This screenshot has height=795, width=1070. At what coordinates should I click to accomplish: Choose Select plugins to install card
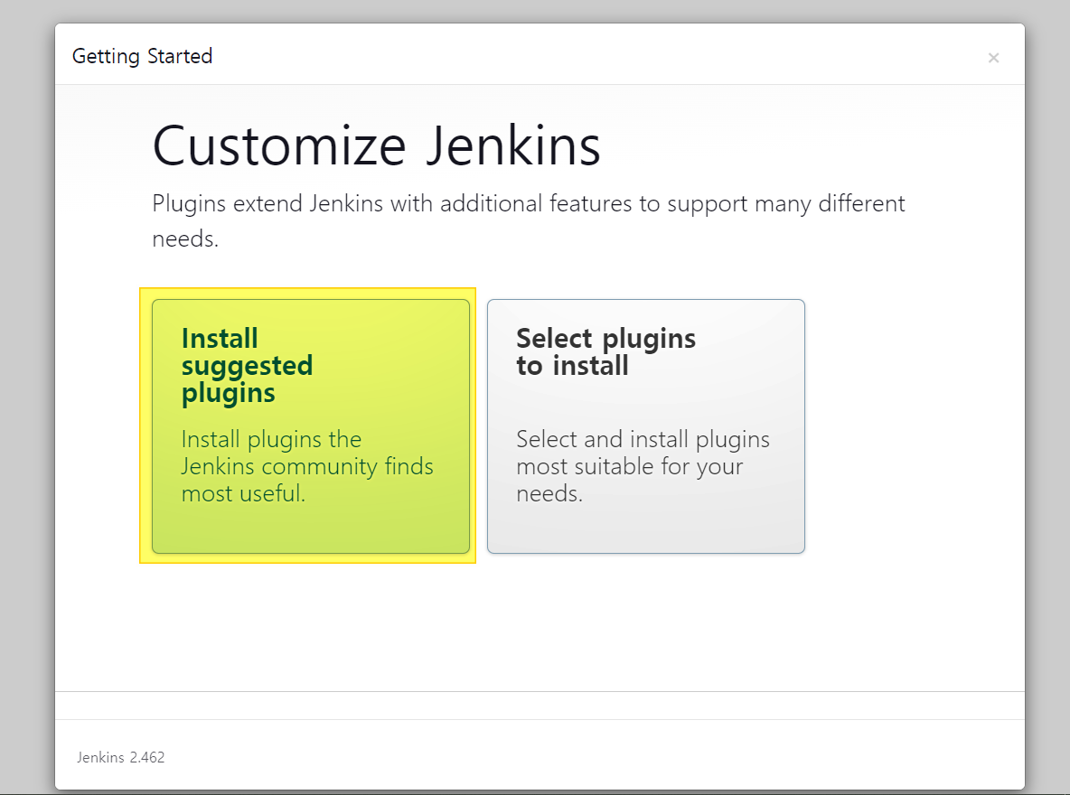[645, 426]
